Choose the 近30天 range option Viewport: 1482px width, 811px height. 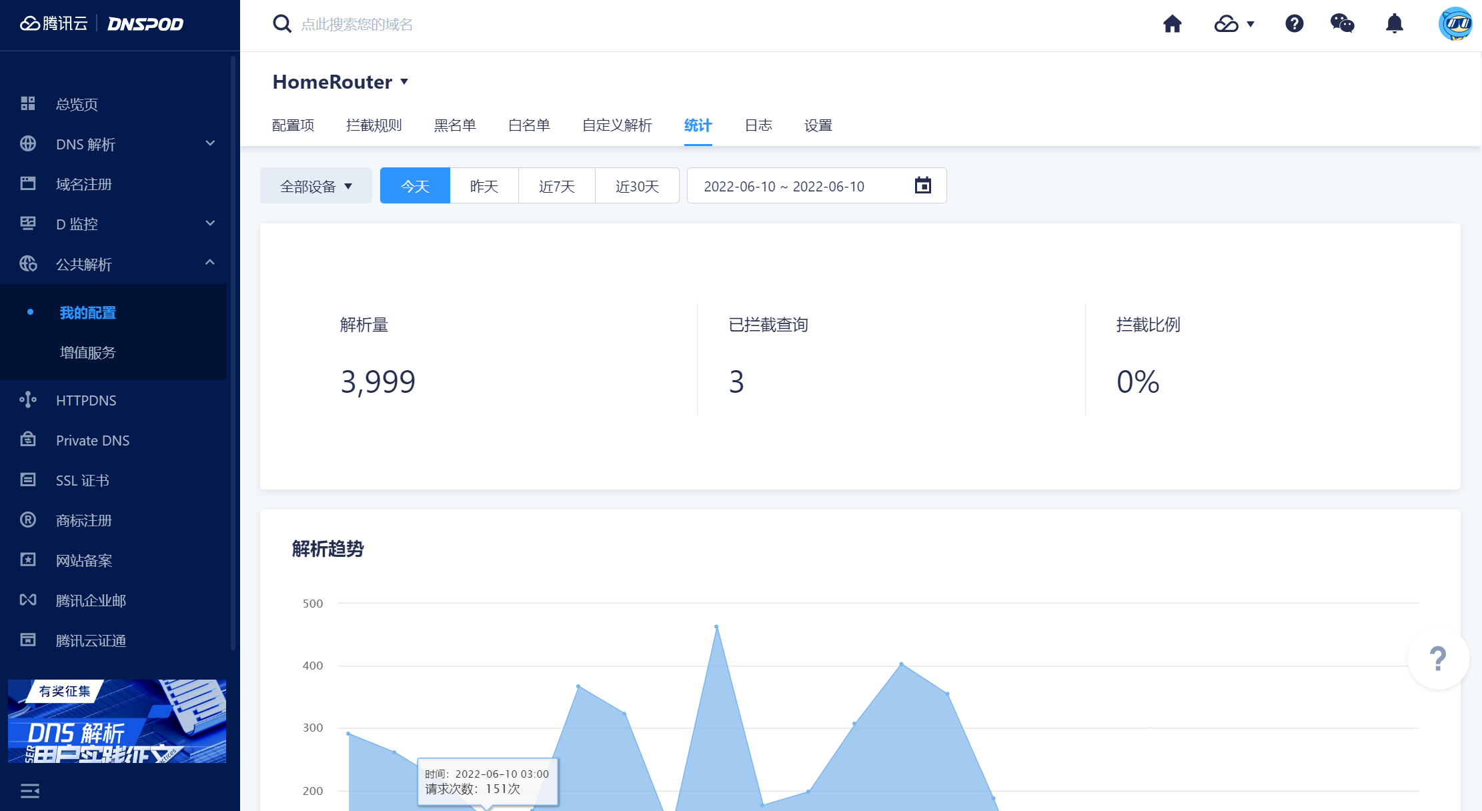pos(637,186)
